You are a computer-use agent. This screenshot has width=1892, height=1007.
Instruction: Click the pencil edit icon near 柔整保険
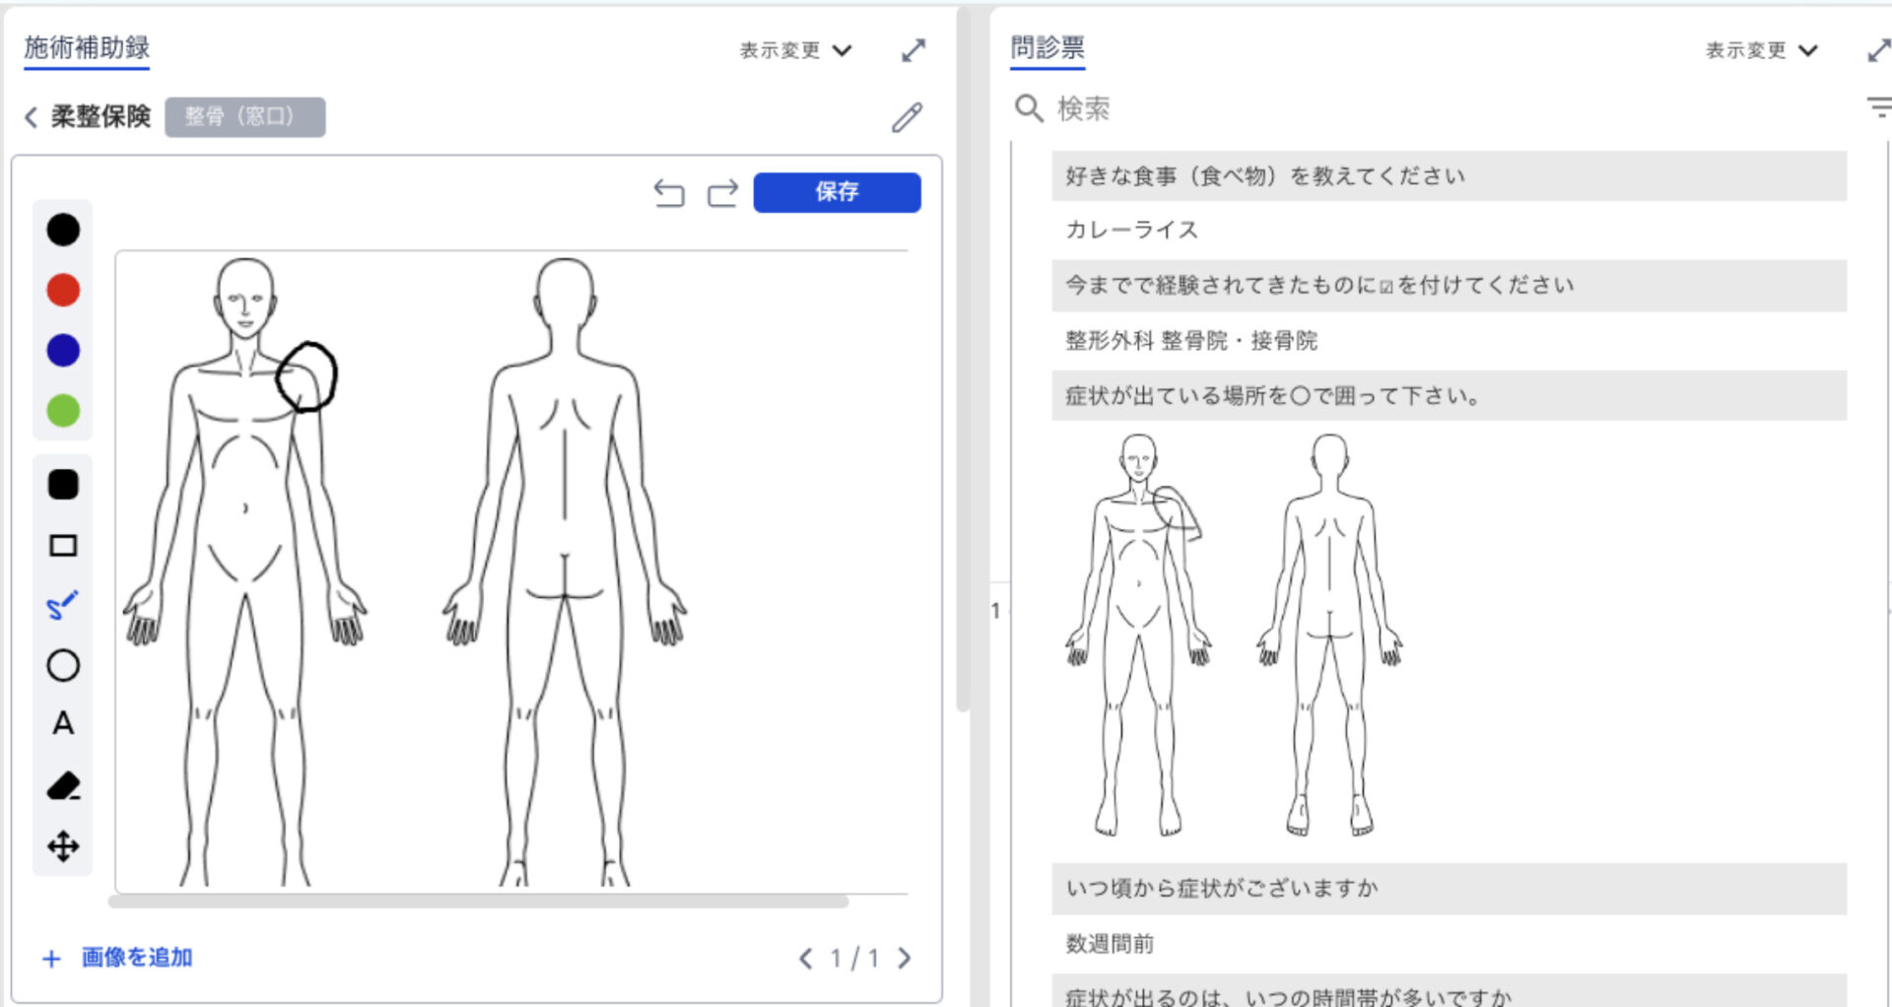(x=906, y=116)
